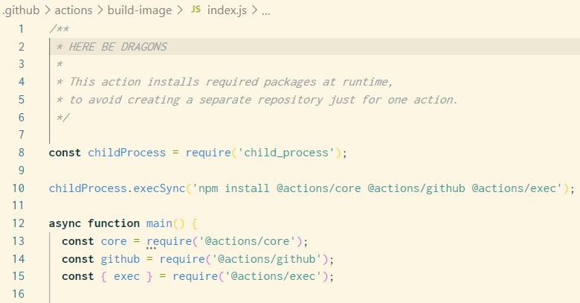Click 'execSync' method call on line 10

(159, 188)
